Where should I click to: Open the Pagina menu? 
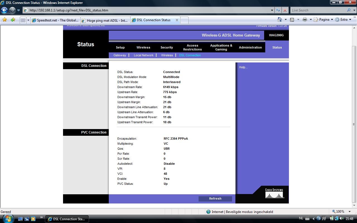[324, 20]
